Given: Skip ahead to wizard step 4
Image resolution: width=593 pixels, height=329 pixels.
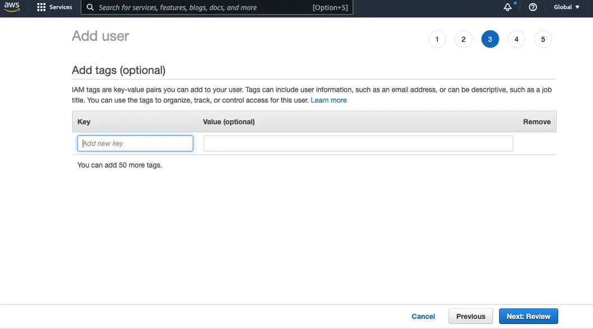Looking at the screenshot, I should [516, 39].
